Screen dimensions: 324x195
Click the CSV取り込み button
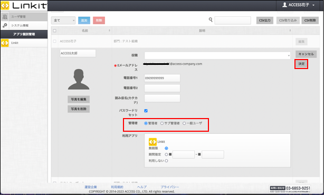tap(288, 20)
